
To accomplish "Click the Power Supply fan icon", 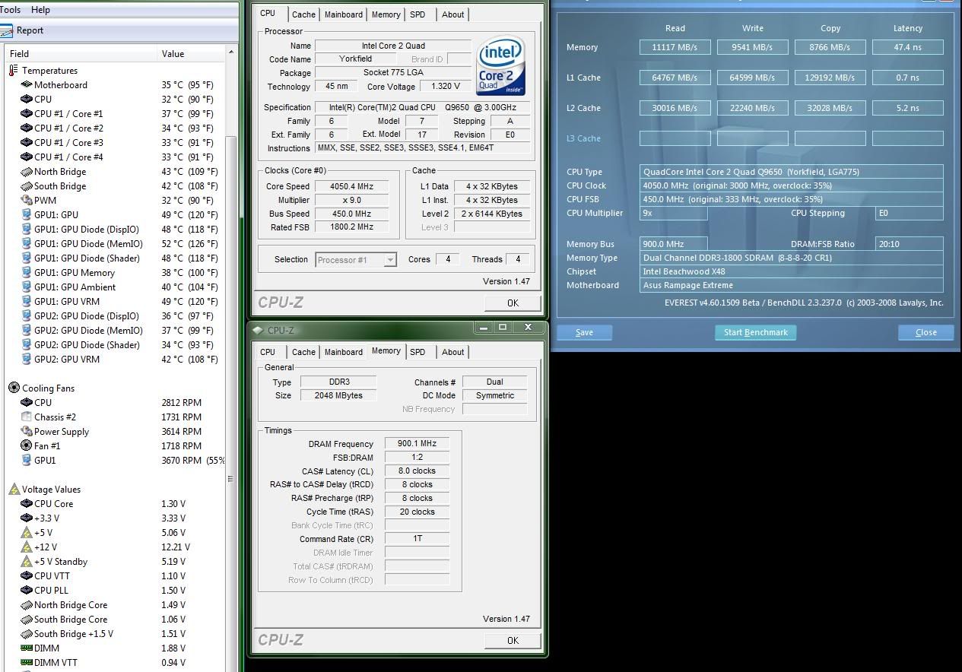I will 27,432.
